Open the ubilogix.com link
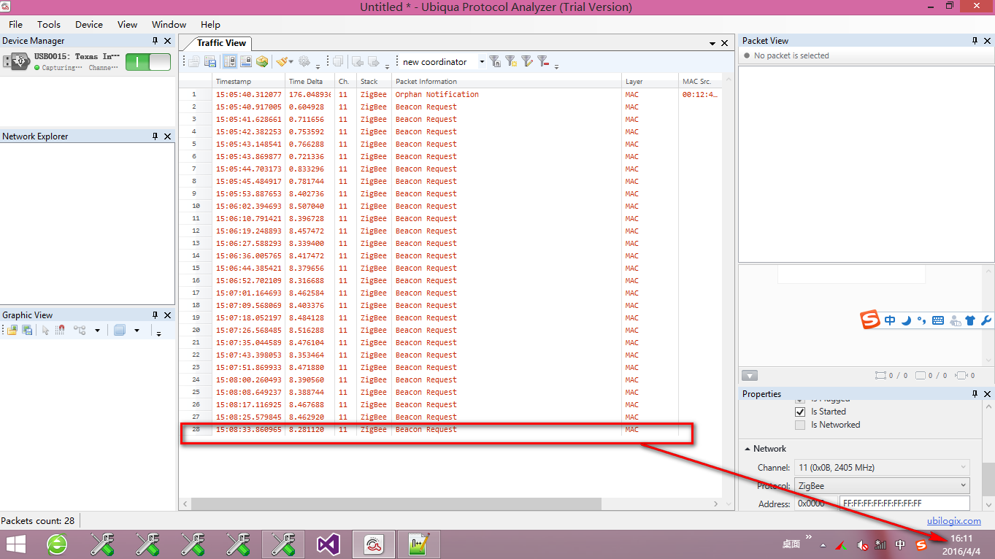995x559 pixels. (x=953, y=520)
